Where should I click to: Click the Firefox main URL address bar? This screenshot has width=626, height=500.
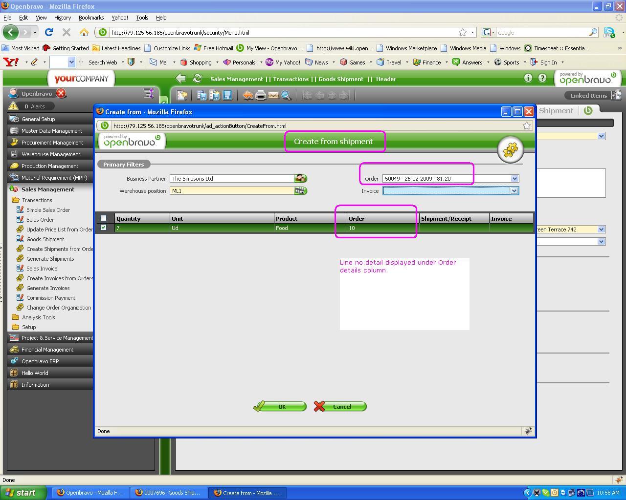pyautogui.click(x=284, y=33)
